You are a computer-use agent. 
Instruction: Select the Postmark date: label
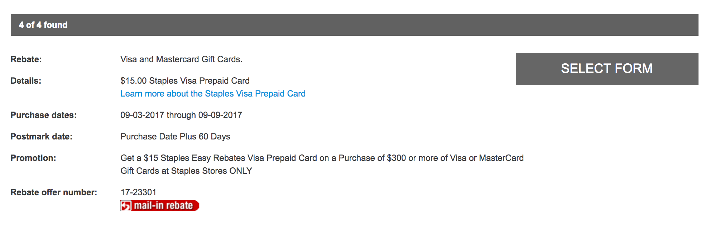point(41,137)
